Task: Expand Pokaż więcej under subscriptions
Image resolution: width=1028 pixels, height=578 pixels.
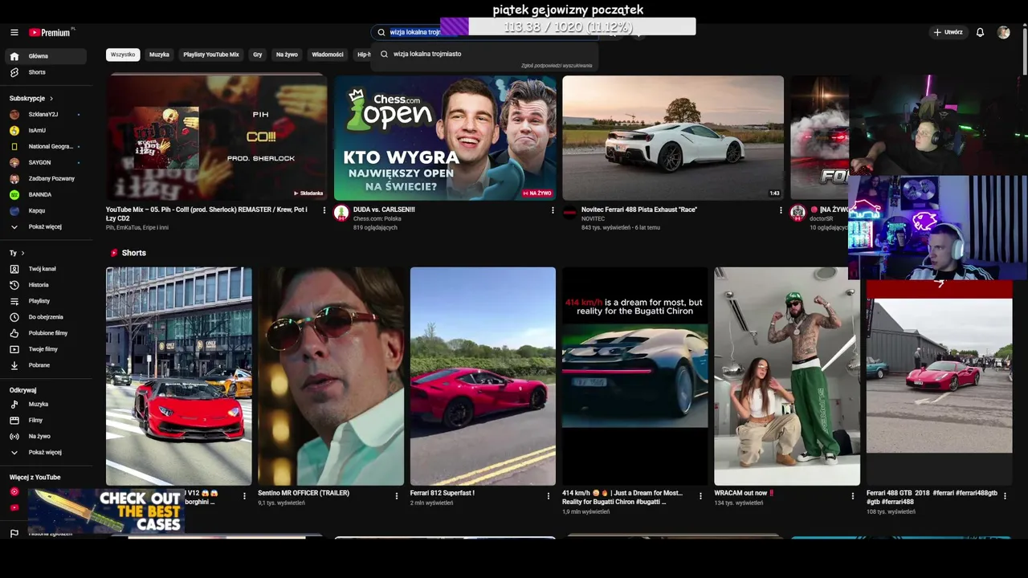Action: click(x=46, y=226)
